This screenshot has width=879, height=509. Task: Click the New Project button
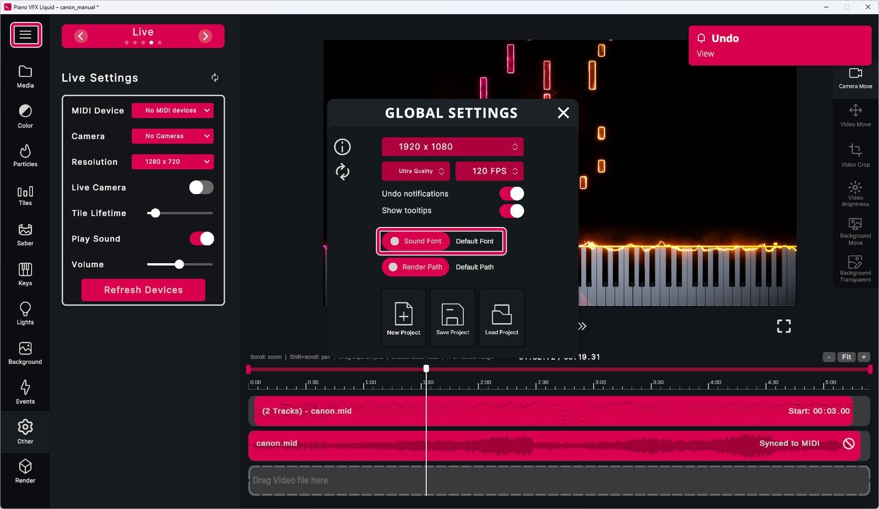coord(404,318)
